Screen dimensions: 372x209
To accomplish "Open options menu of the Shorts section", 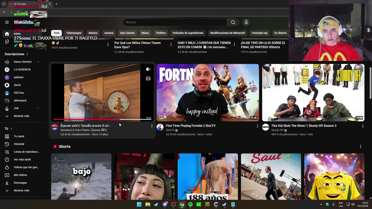I will tap(360, 147).
